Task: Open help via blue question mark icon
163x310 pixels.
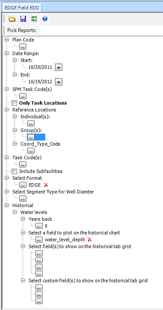Action: (45, 19)
